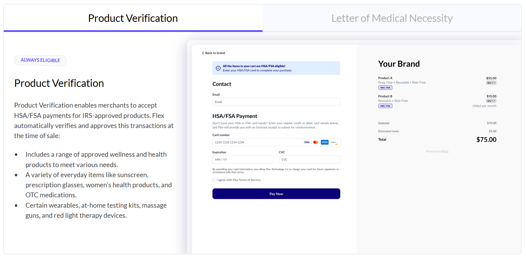
Task: Click the Visa card icon
Action: [307, 142]
